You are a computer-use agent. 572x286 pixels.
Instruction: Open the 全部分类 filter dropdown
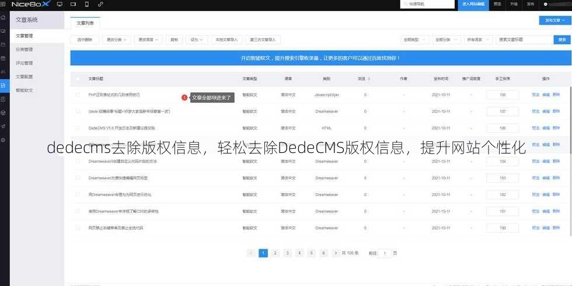447,40
